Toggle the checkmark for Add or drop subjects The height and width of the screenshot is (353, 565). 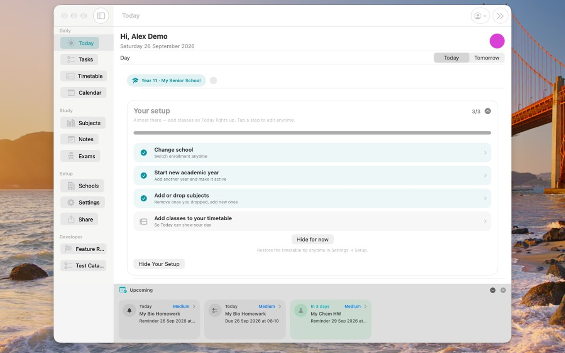pos(143,199)
